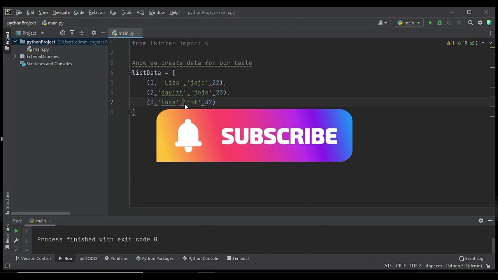Click the fold end marker at line 8
498x280 pixels.
pos(130,112)
